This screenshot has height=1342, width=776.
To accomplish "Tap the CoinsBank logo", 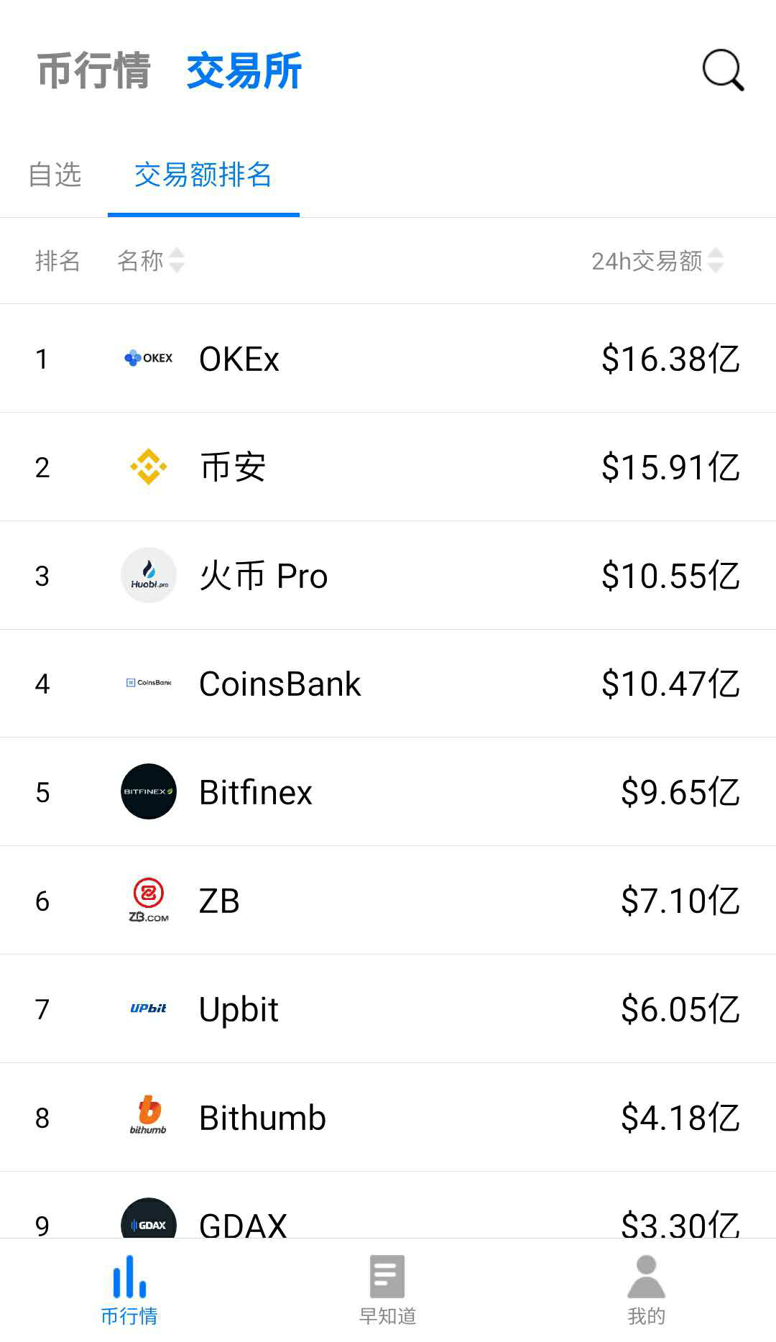I will (149, 683).
